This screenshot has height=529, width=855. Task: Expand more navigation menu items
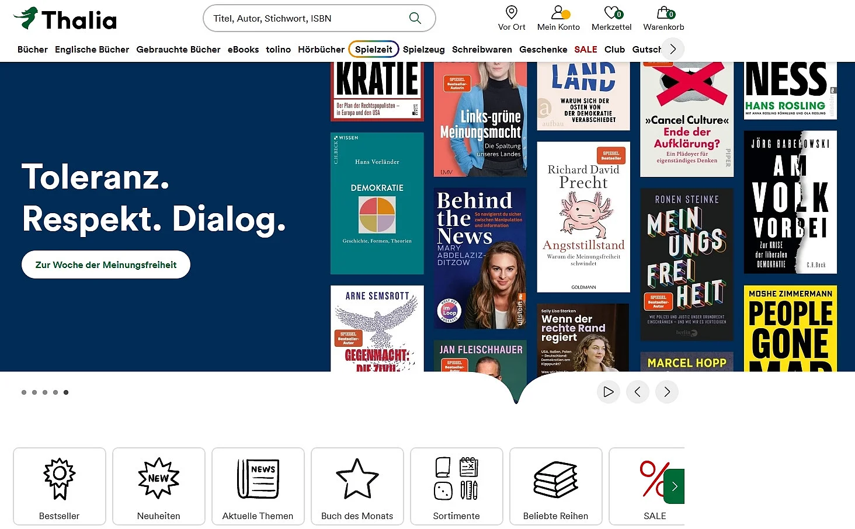point(673,49)
